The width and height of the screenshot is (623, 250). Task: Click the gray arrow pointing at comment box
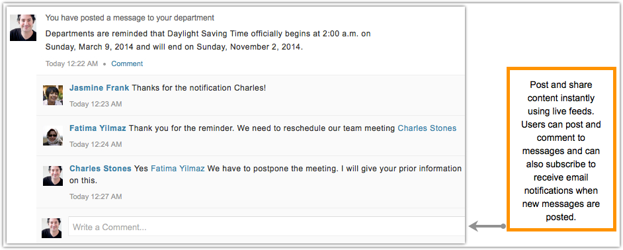487,227
